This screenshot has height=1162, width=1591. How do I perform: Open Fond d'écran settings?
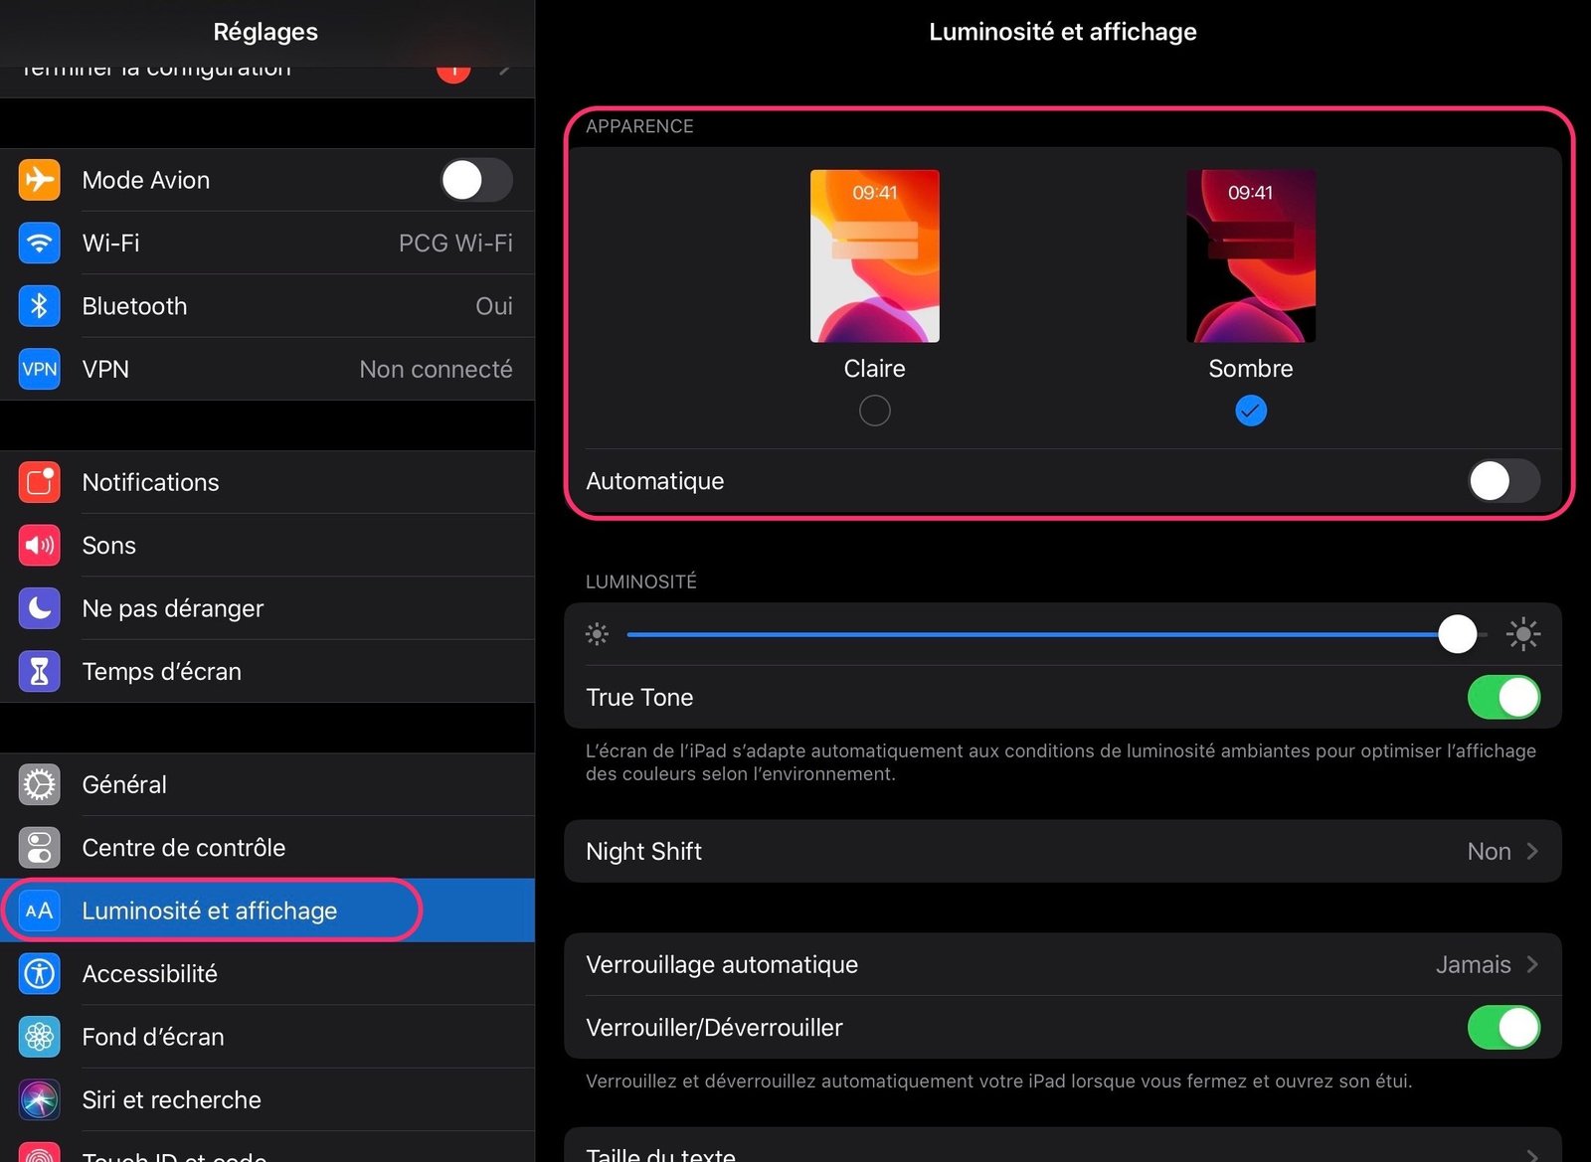[x=153, y=1037]
